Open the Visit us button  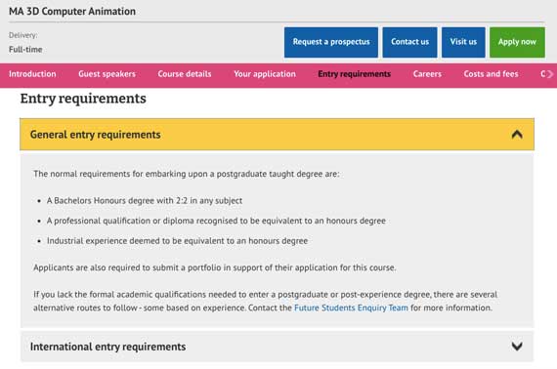click(463, 42)
